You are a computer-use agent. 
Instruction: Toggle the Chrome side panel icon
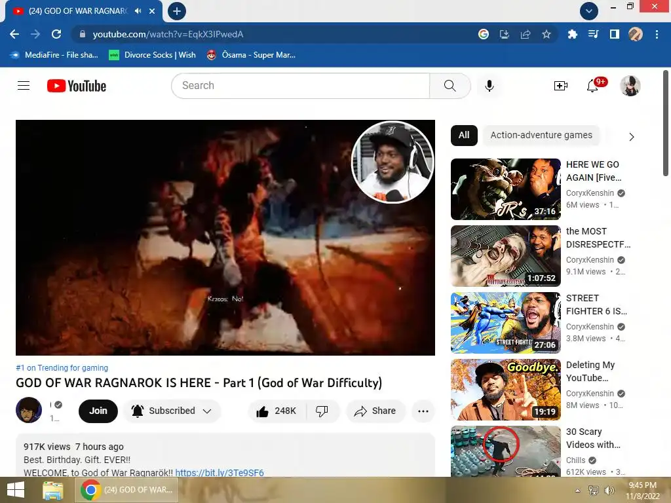pyautogui.click(x=614, y=34)
